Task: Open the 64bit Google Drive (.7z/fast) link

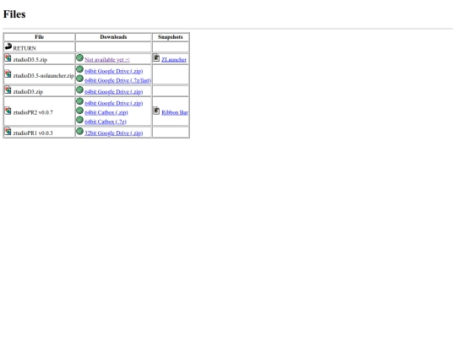Action: pos(117,80)
